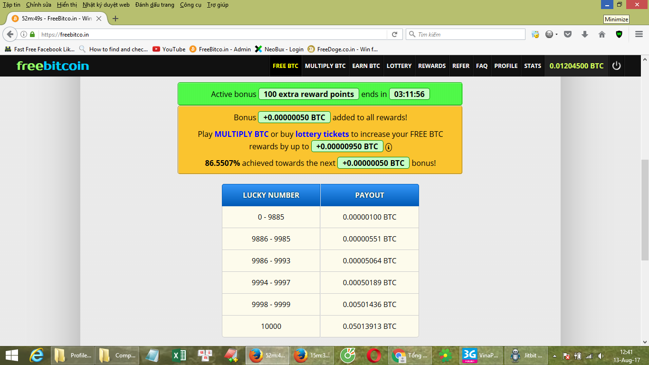Switch to the Jitbit taskbar window
The image size is (649, 365).
point(526,355)
